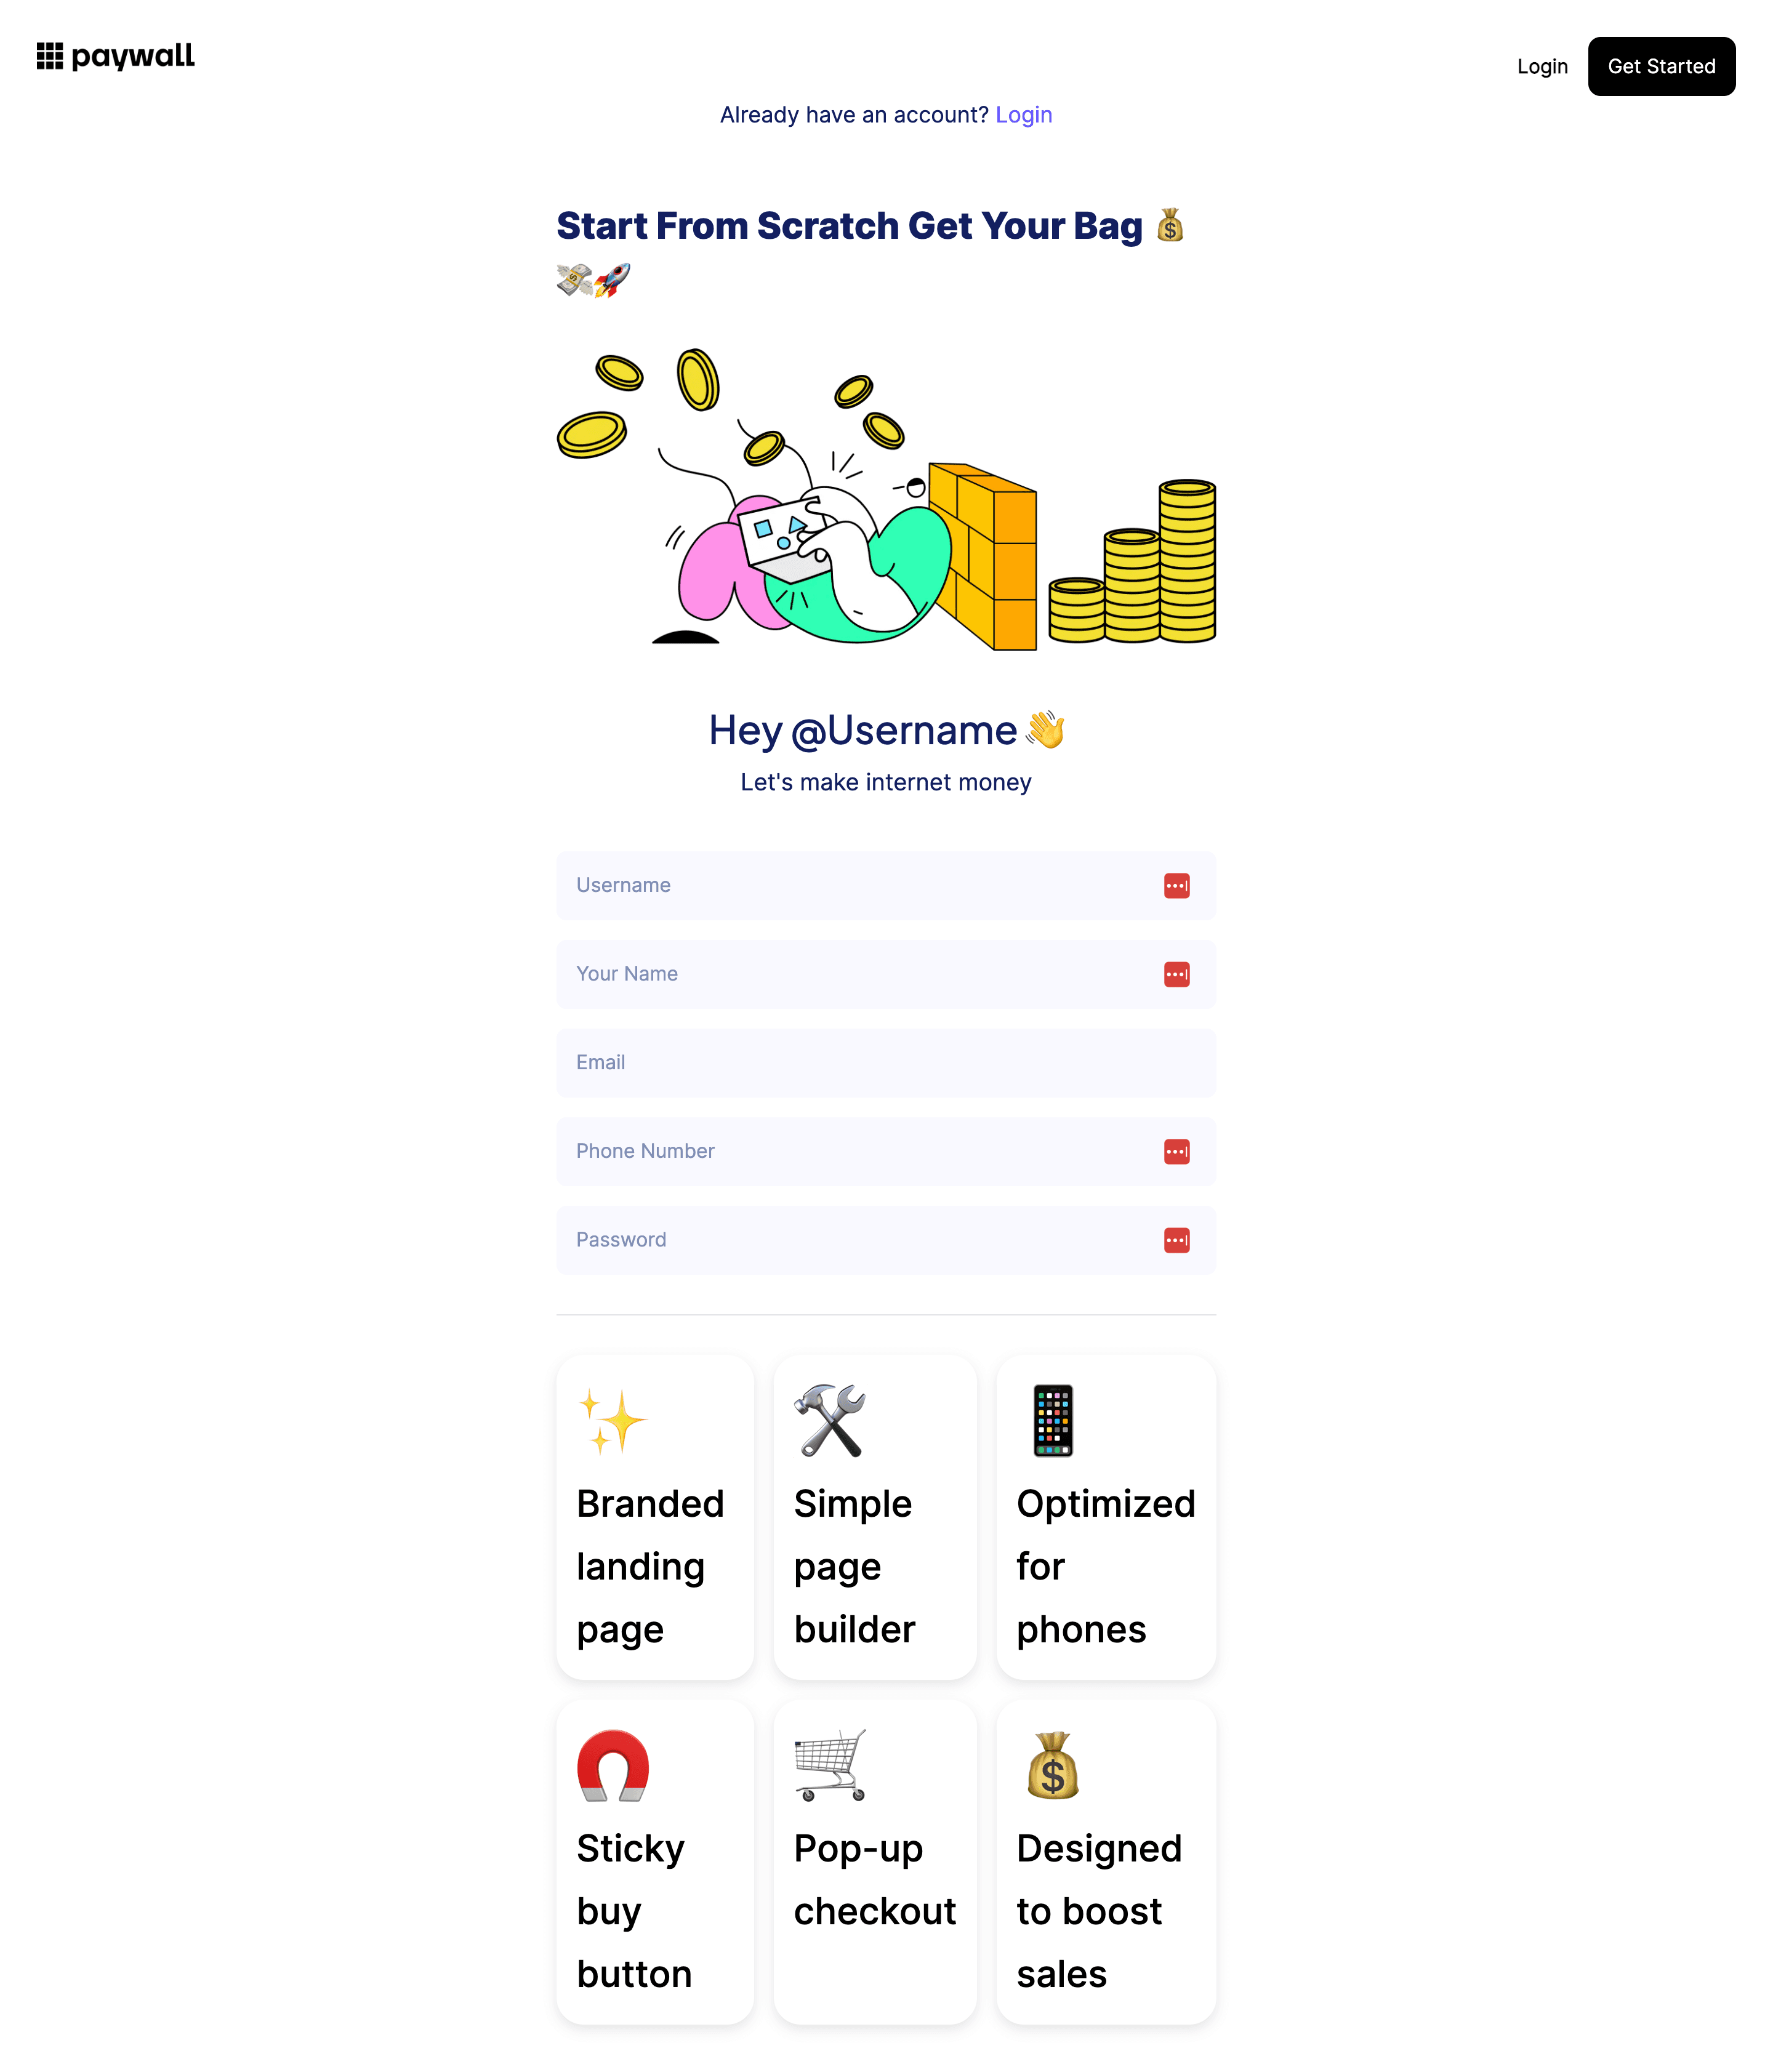This screenshot has height=2072, width=1773.
Task: Click the simple page builder tools icon
Action: pos(829,1421)
